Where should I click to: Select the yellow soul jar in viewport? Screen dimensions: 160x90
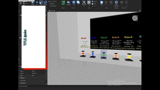click(x=129, y=57)
